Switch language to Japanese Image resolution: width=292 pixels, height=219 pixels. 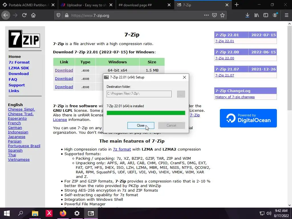[17, 137]
